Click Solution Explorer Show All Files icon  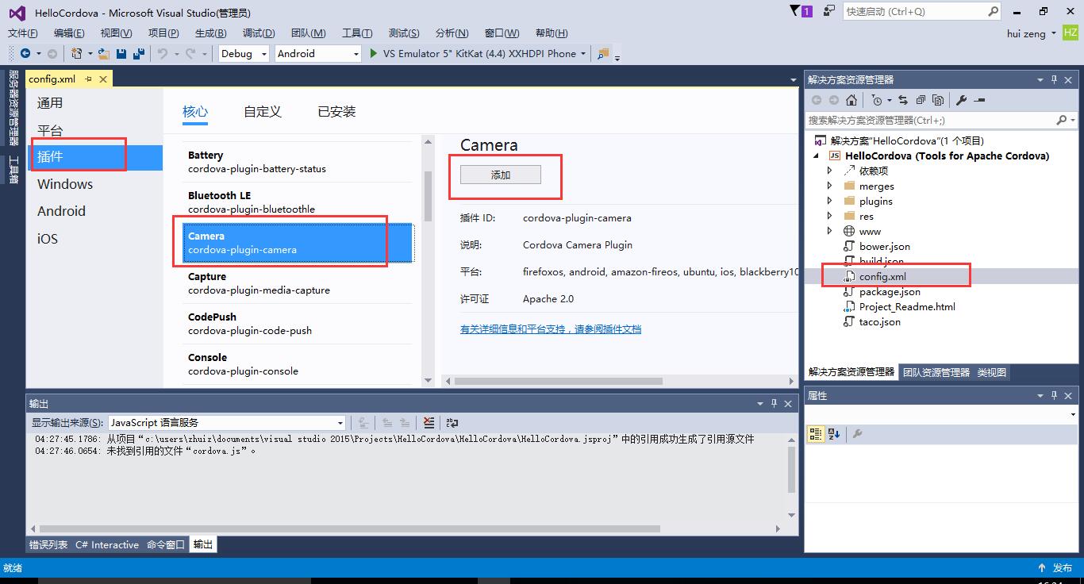(938, 100)
